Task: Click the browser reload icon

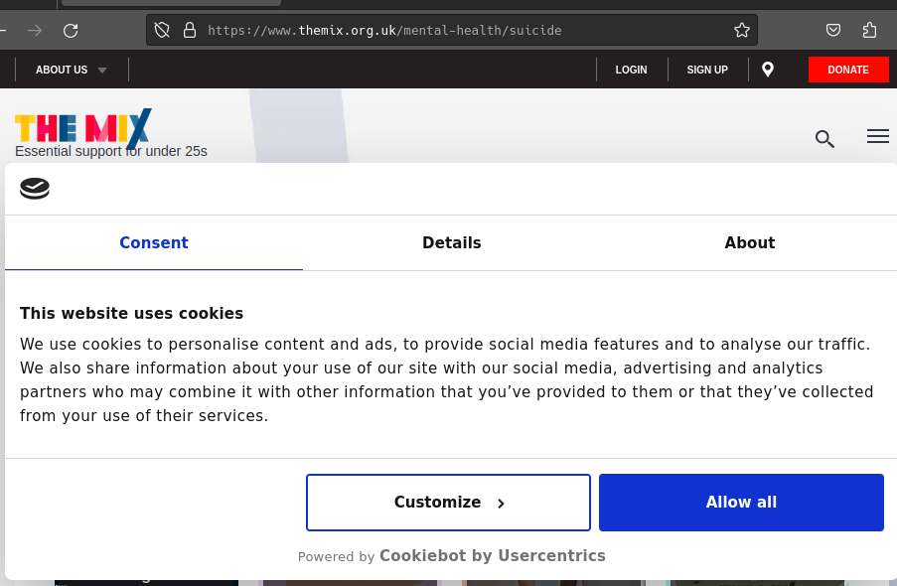Action: (71, 31)
